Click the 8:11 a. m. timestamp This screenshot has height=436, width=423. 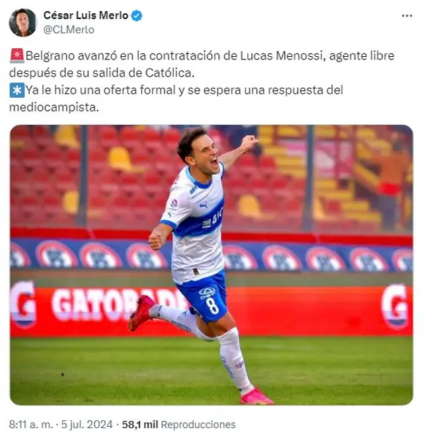30,425
